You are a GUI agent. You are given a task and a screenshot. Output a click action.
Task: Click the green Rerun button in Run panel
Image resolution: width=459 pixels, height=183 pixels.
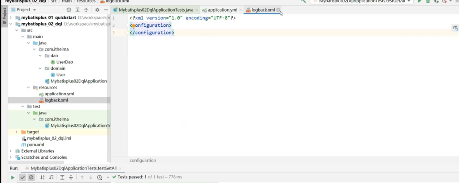13,178
